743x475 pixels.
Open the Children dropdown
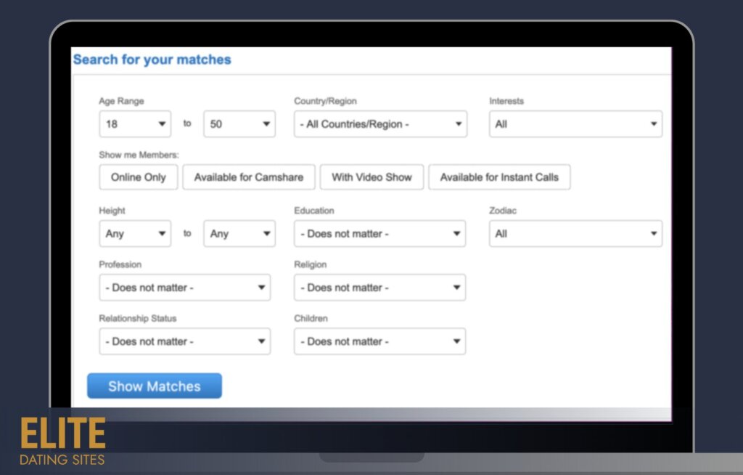click(379, 341)
